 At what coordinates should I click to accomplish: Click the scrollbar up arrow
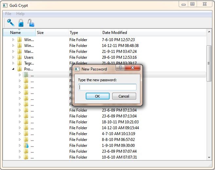209,32
